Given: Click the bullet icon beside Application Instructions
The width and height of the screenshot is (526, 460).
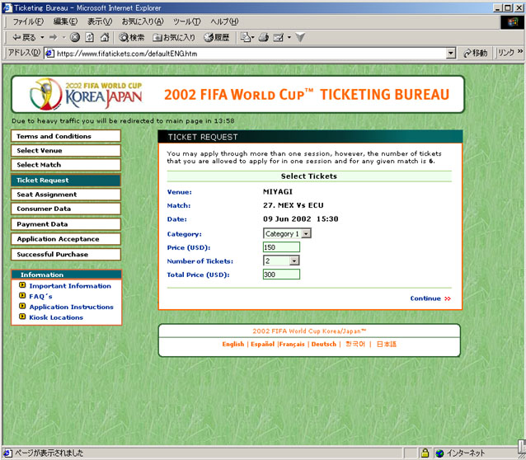Looking at the screenshot, I should click(22, 306).
